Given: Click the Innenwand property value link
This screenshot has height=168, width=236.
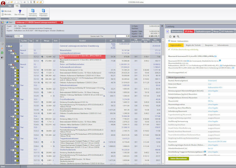Looking at the screenshot, I should [x=212, y=81].
